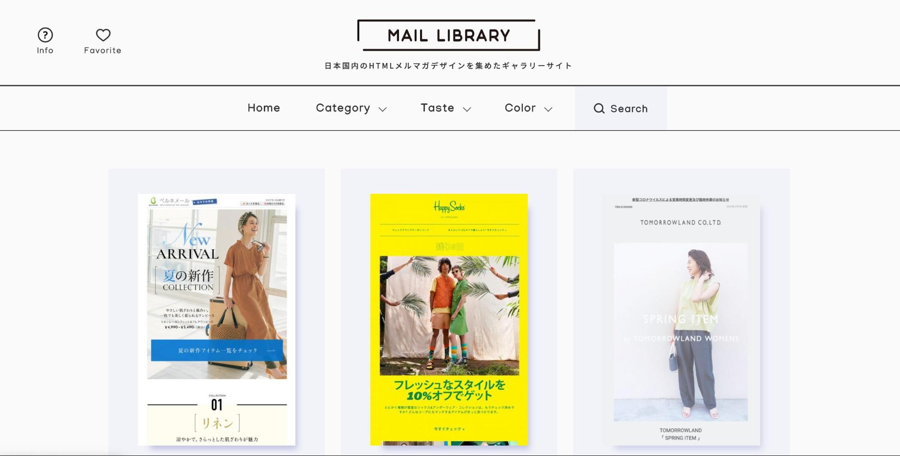Click the Search button
Screen dimensions: 900x456
pos(621,108)
